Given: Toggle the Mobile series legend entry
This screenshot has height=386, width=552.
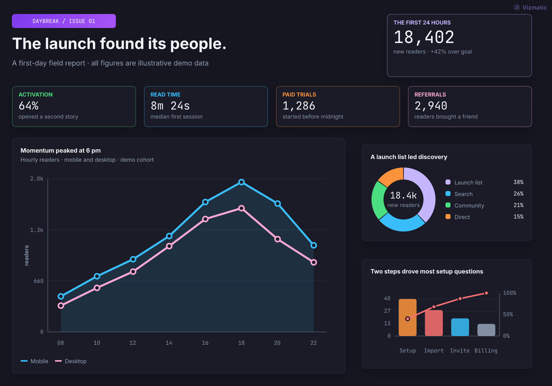Looking at the screenshot, I should 34,361.
